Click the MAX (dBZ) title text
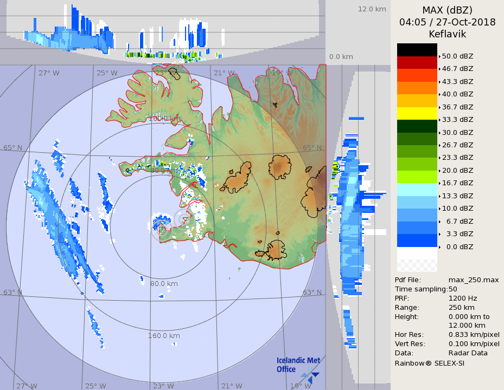This screenshot has width=504, height=390. click(447, 10)
